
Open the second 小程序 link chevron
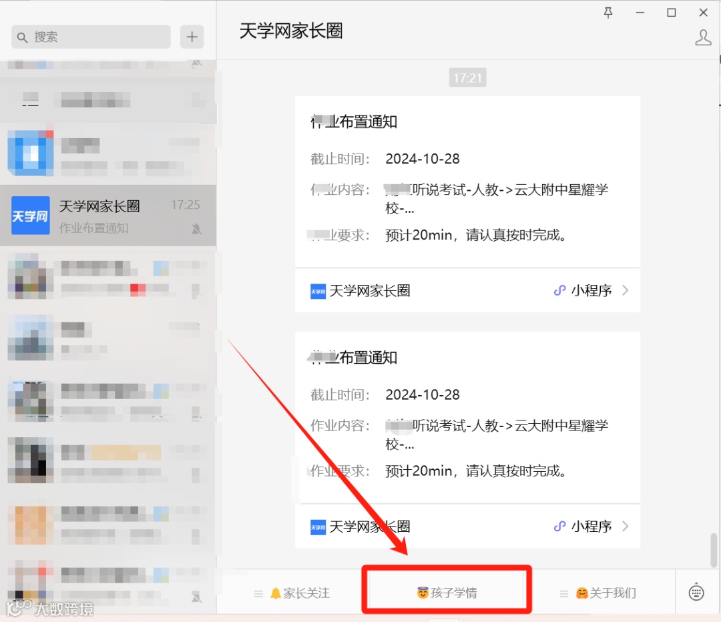tap(625, 527)
